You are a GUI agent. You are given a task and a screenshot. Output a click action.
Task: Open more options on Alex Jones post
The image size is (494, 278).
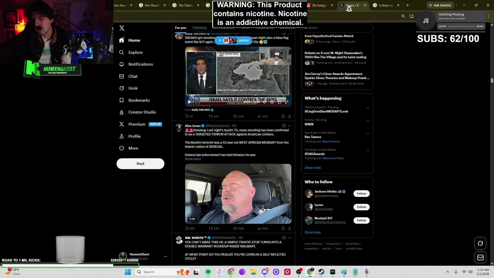(x=289, y=126)
